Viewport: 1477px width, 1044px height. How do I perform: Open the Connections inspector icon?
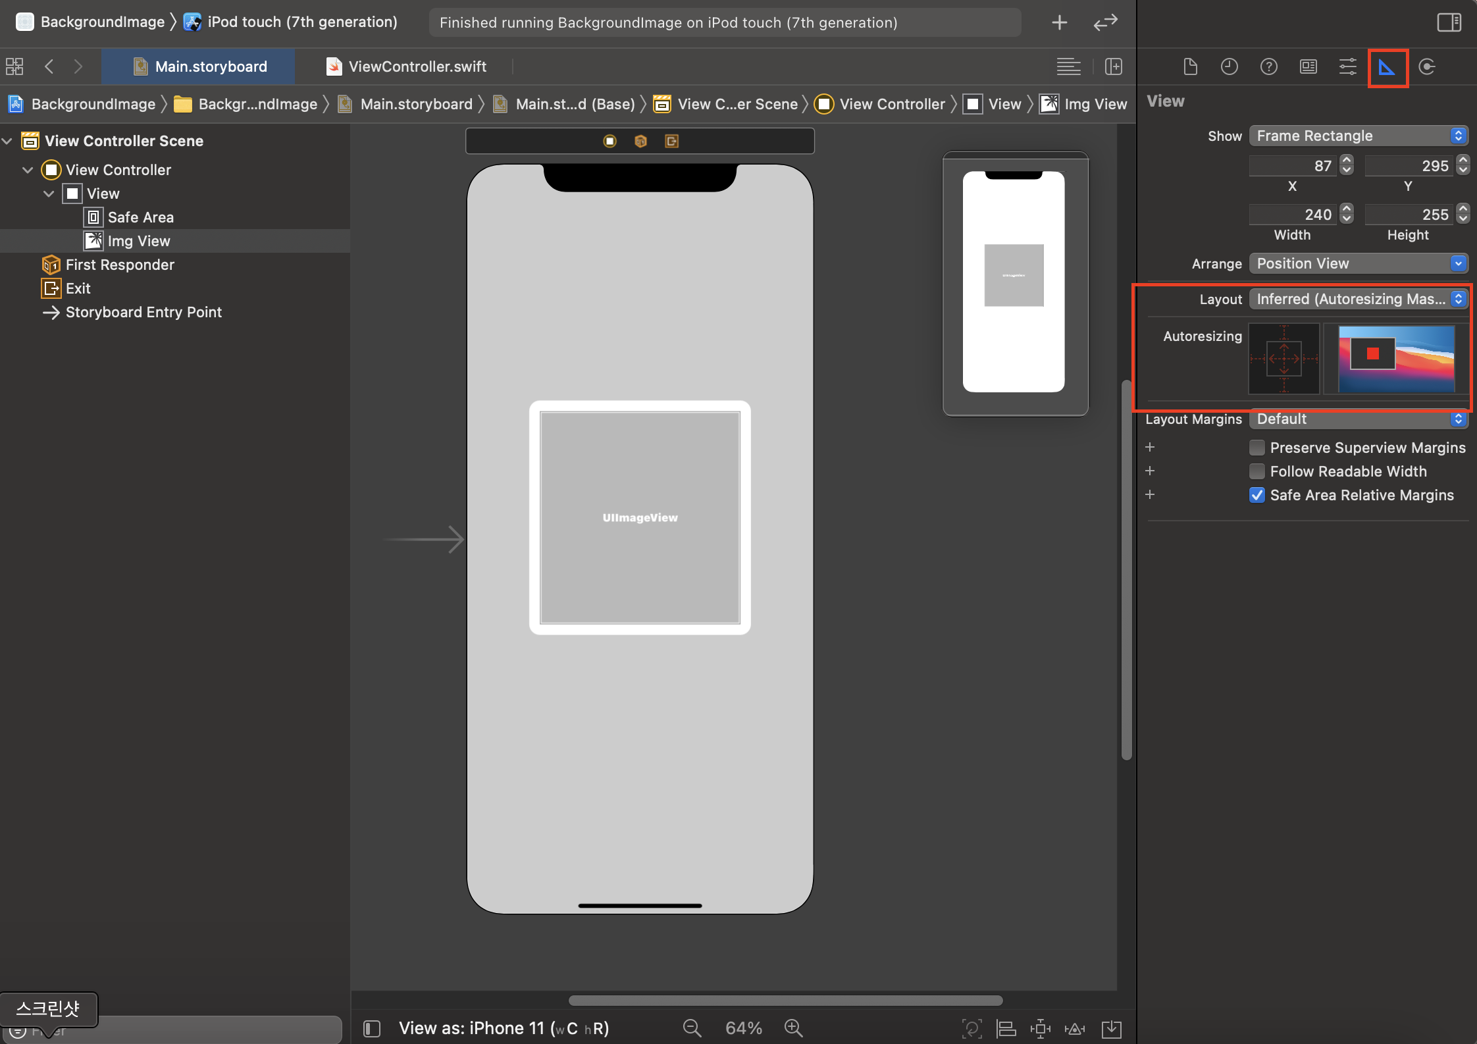[1426, 67]
